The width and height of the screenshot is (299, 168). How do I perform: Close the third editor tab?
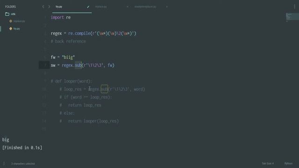tap(167, 7)
